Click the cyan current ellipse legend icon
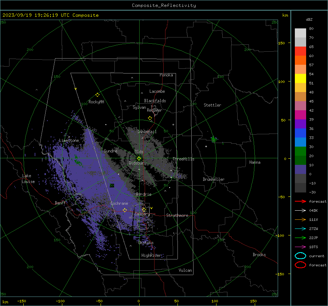 point(300,256)
